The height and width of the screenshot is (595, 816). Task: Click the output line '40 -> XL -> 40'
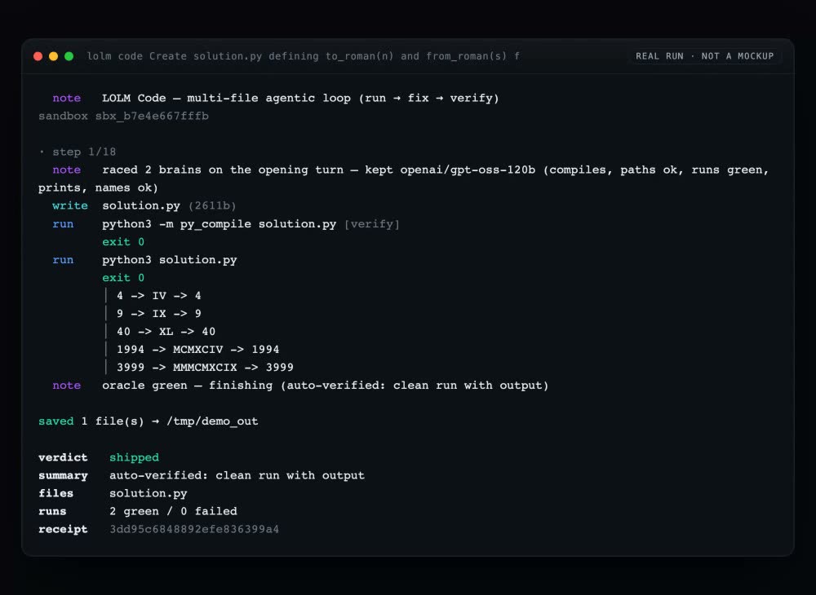(x=166, y=332)
